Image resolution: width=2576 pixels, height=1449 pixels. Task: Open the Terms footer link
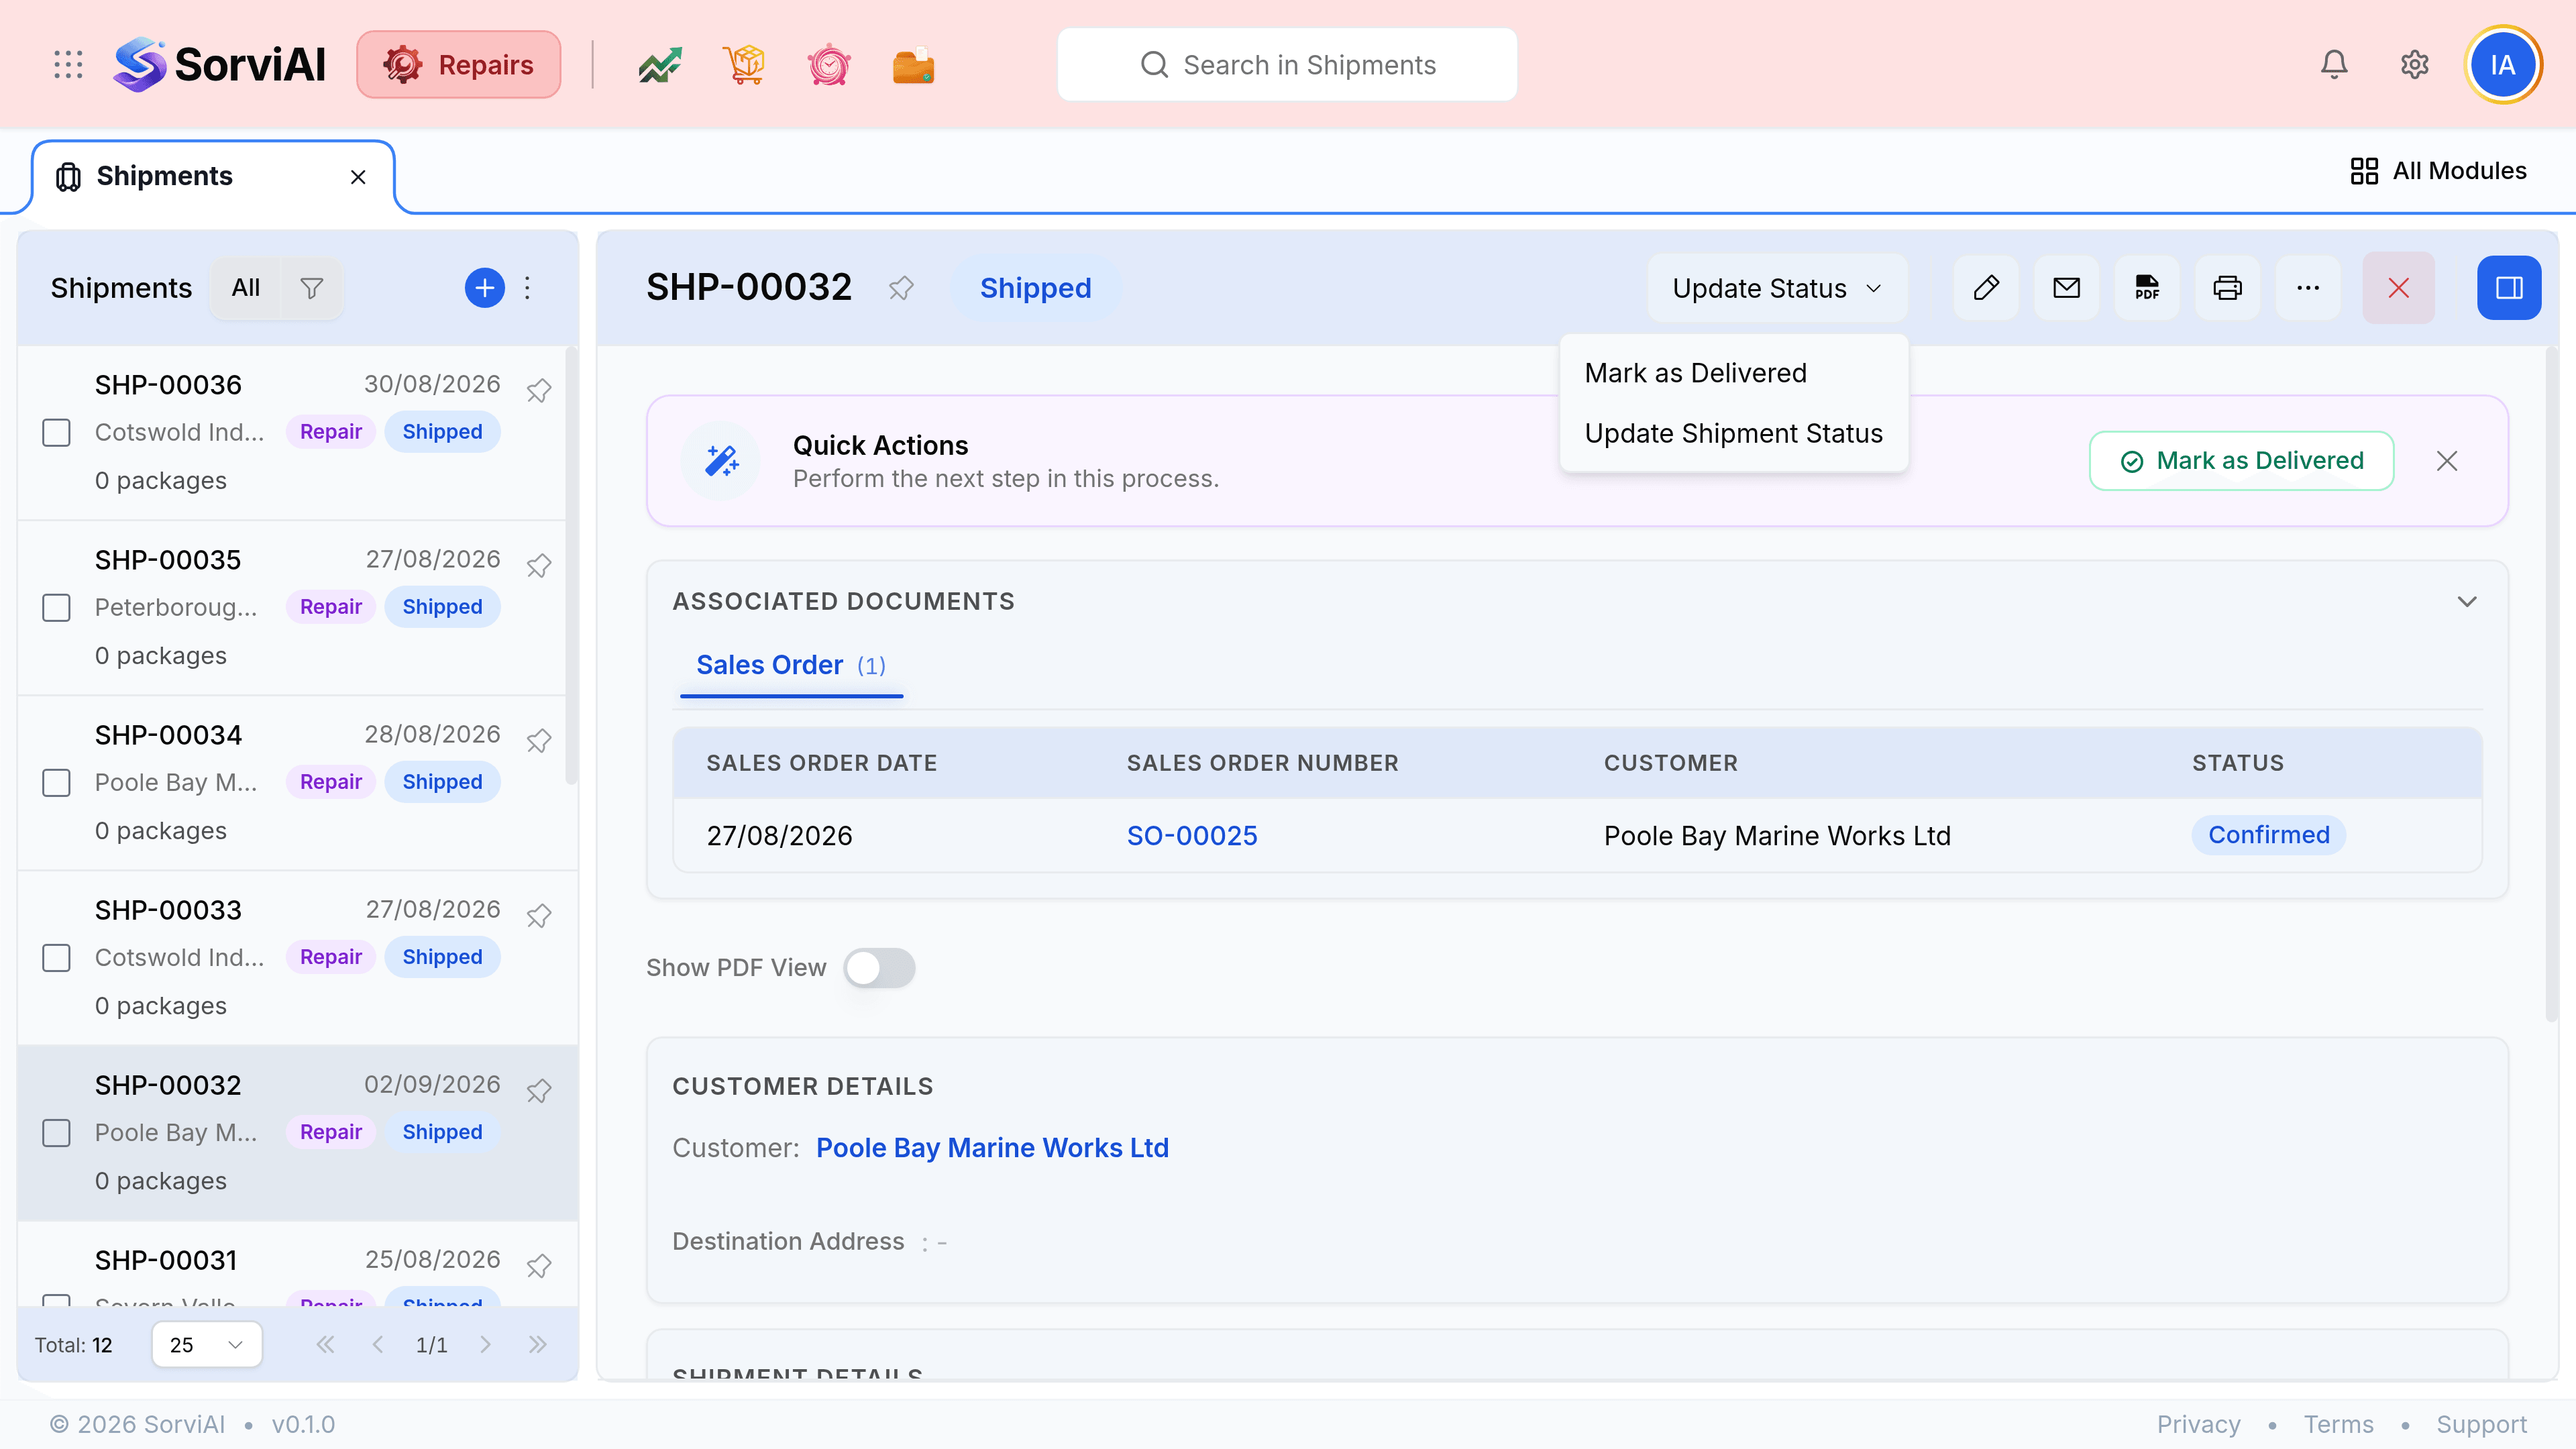point(2338,1424)
